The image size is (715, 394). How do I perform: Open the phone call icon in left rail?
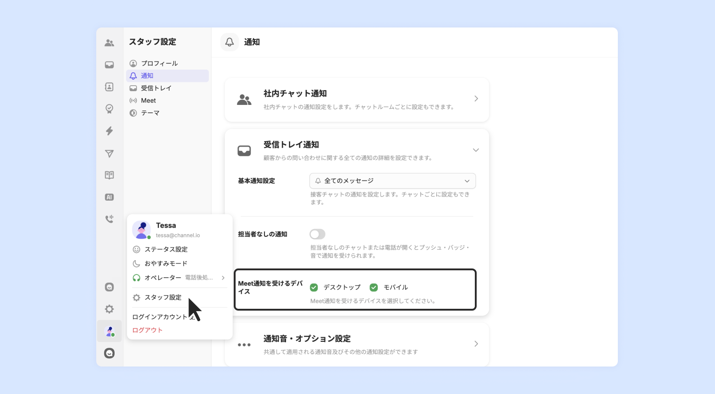click(x=109, y=219)
